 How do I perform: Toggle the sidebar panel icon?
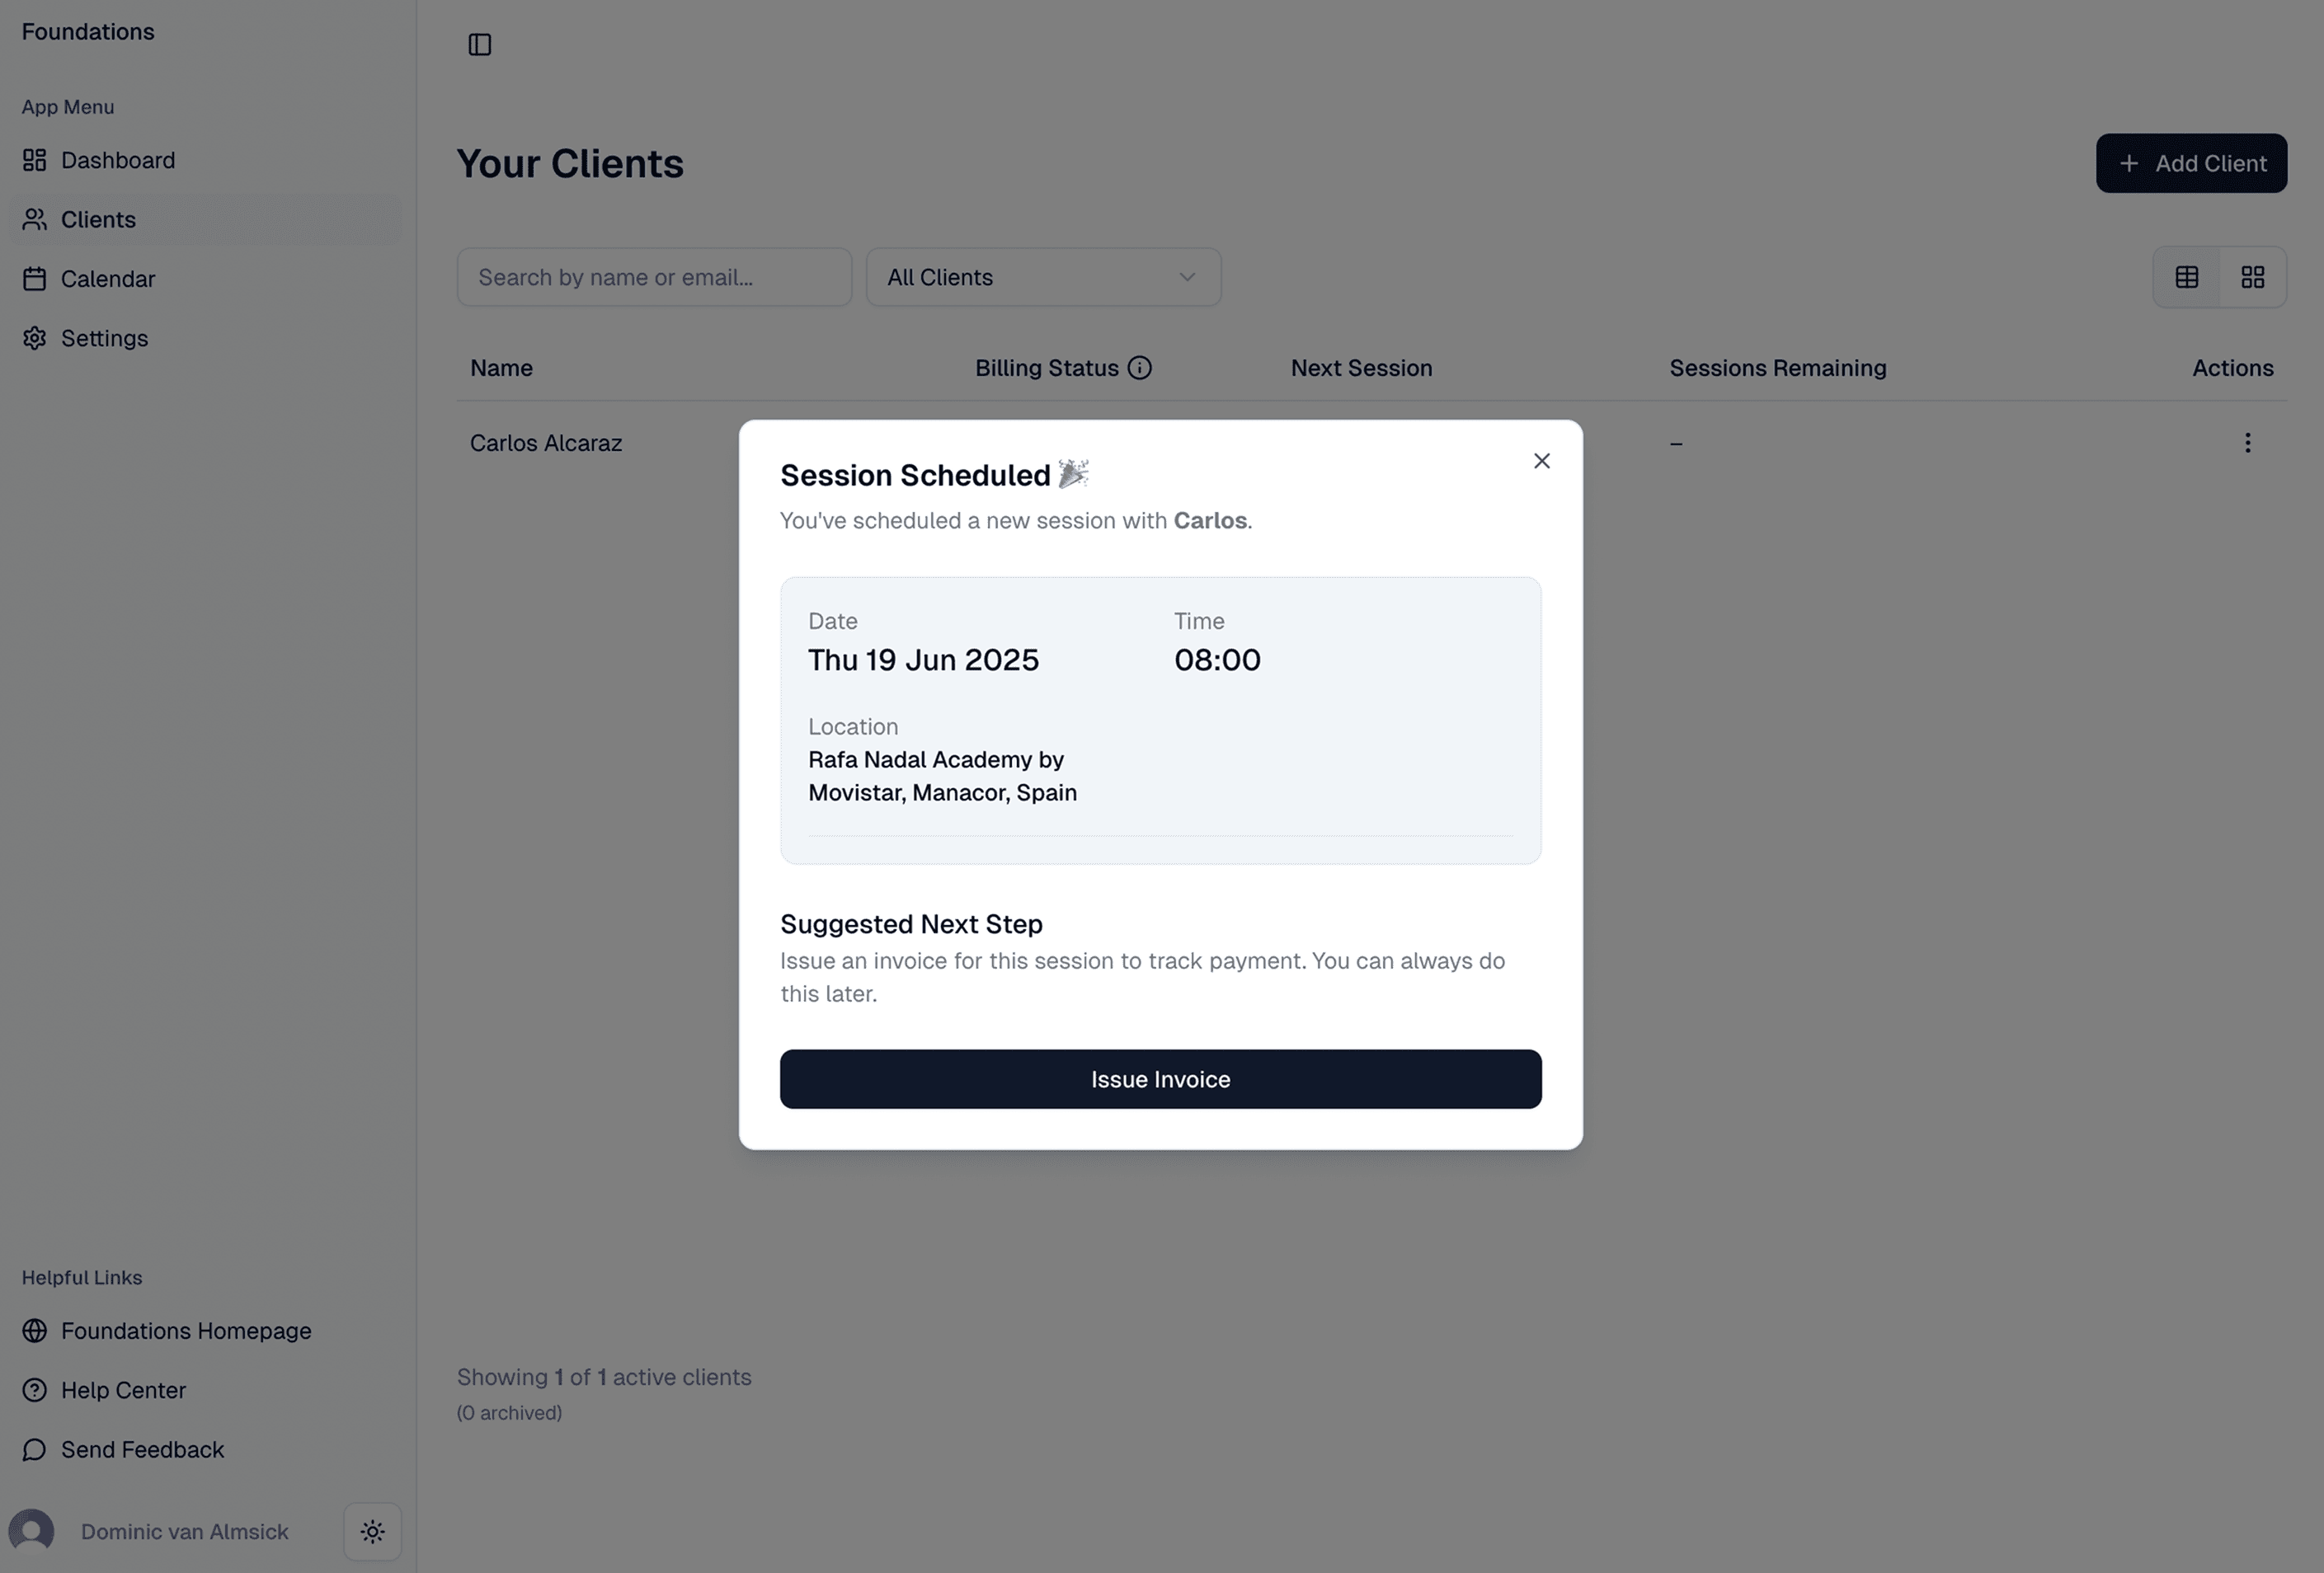480,45
